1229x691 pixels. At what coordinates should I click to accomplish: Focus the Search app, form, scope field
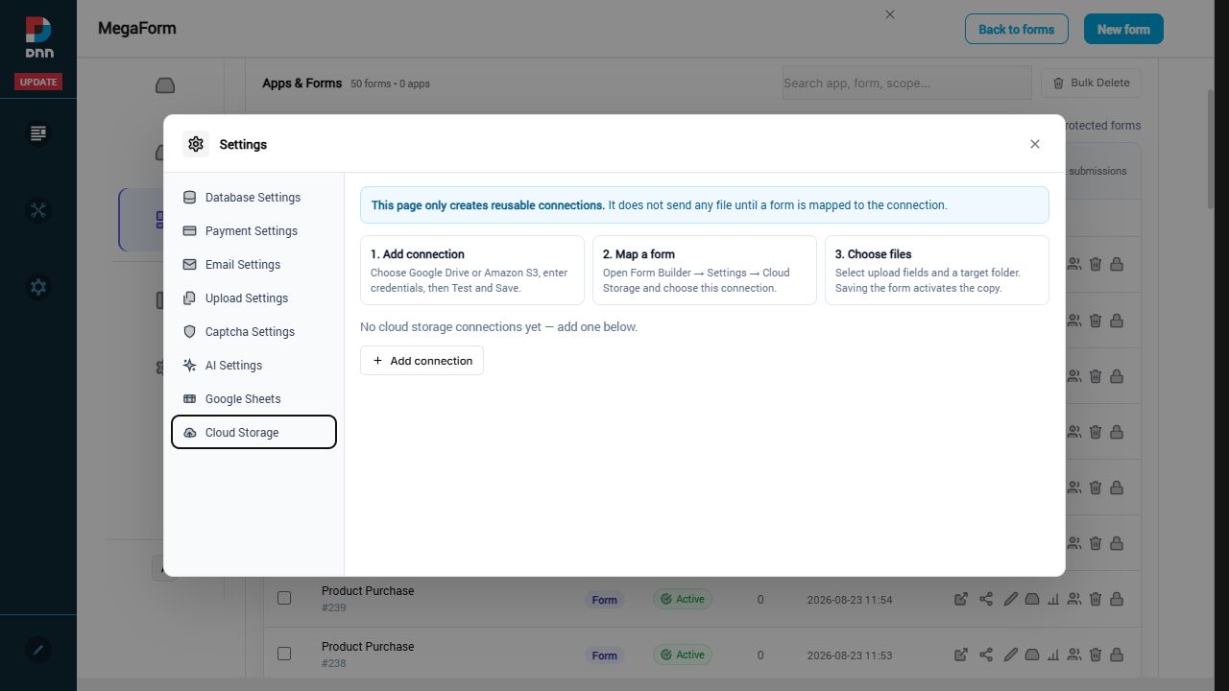click(906, 83)
